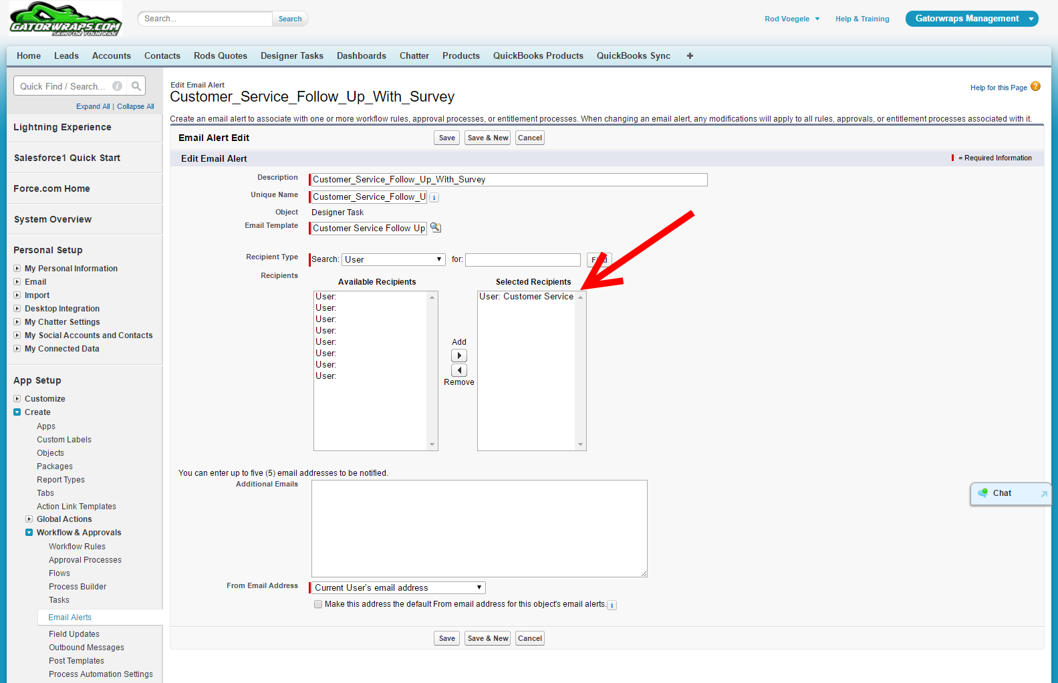Click the top Save & New button
Screen dimensions: 1058x683
point(488,138)
